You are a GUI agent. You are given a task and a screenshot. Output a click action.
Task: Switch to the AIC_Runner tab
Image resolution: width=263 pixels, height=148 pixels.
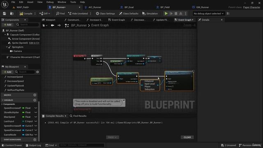(95, 7)
